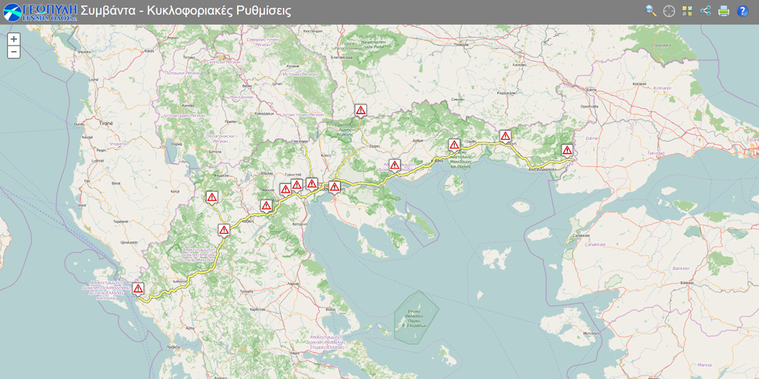Open the northernmost warning marker by Bulgarian border
The width and height of the screenshot is (759, 379).
click(x=361, y=111)
